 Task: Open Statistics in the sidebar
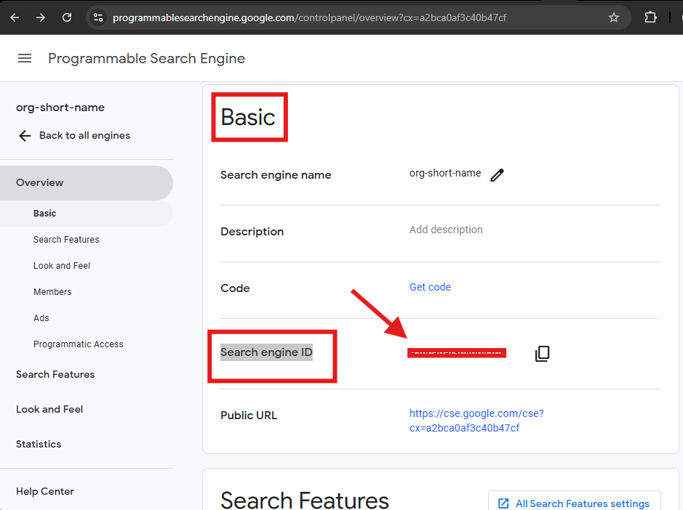tap(39, 444)
